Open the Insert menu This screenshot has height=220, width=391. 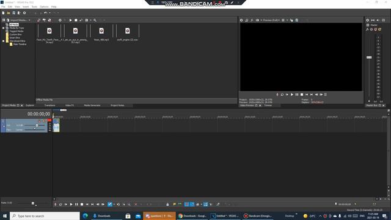(x=26, y=7)
